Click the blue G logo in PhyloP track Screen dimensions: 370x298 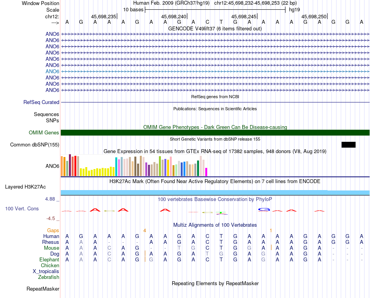(264, 210)
